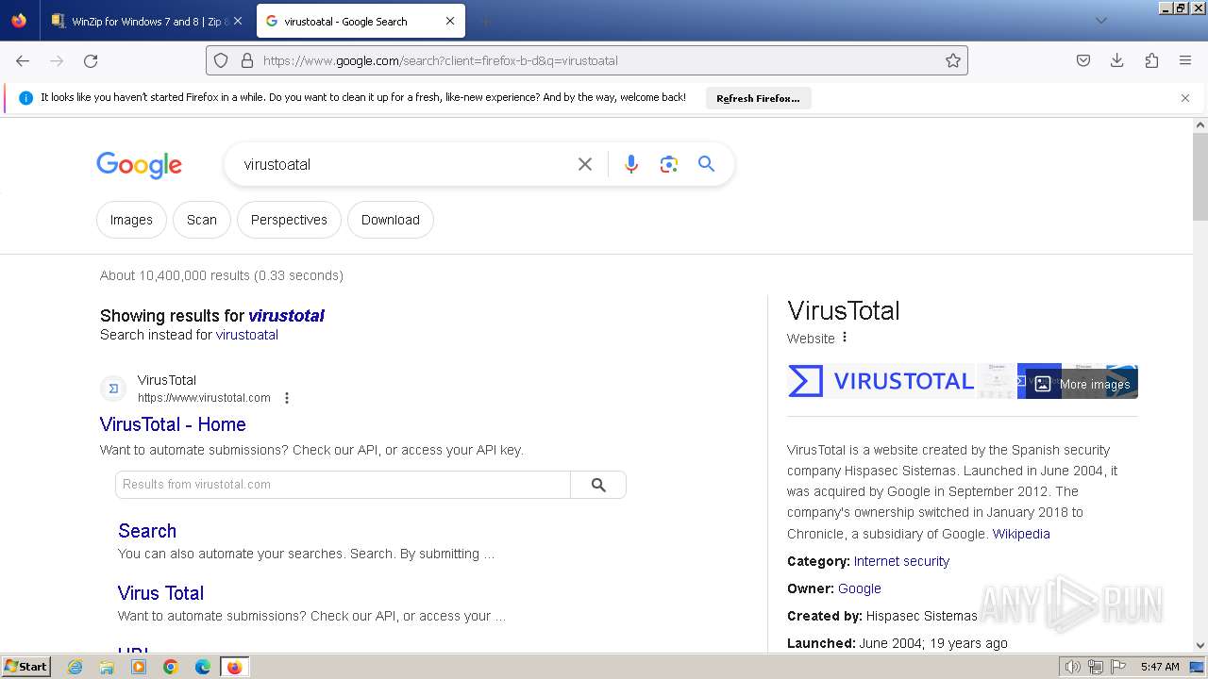Bookmark this page with the star
This screenshot has height=679, width=1208.
[953, 60]
